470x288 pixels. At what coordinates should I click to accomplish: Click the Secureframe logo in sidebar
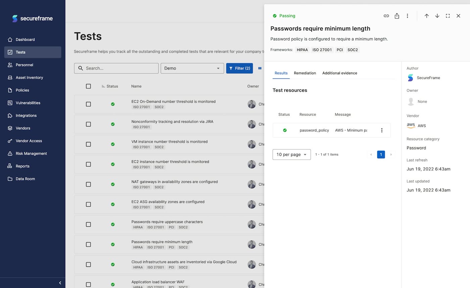tap(32, 18)
